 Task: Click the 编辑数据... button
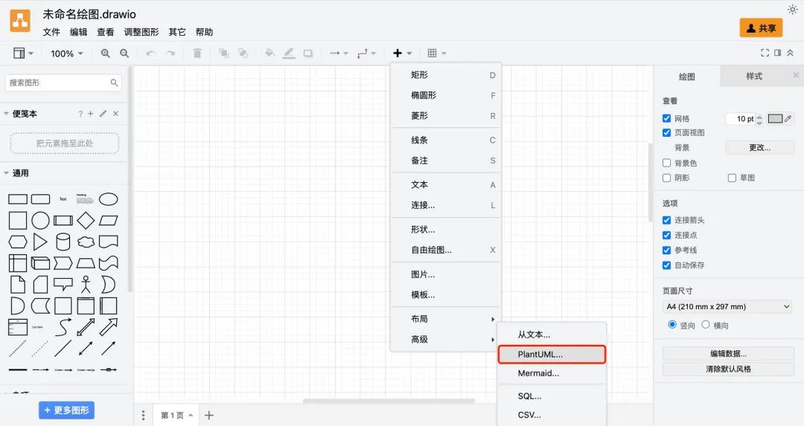click(x=728, y=353)
